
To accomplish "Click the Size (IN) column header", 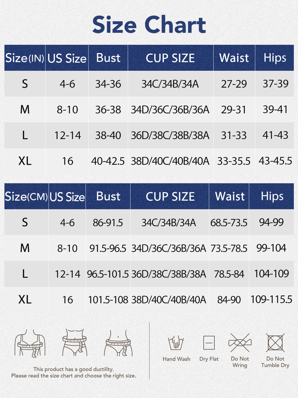I will pos(25,58).
